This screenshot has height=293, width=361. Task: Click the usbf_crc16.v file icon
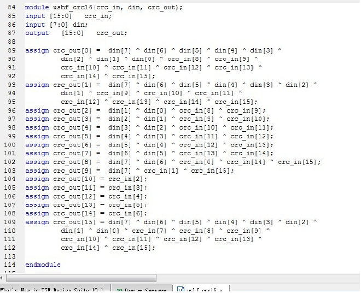pos(179,290)
